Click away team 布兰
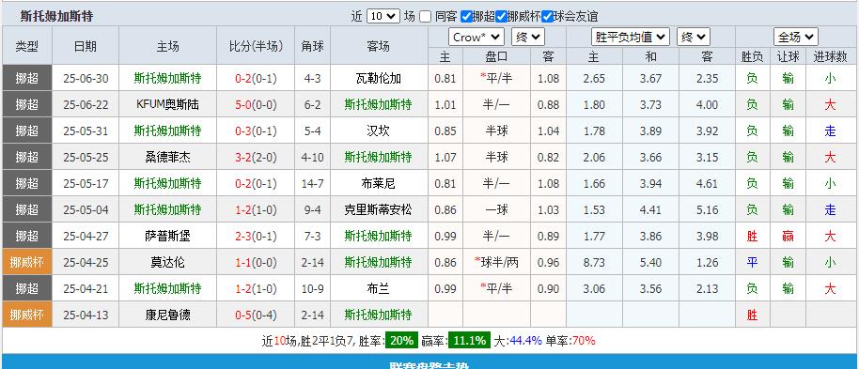The height and width of the screenshot is (369, 859). coord(379,288)
